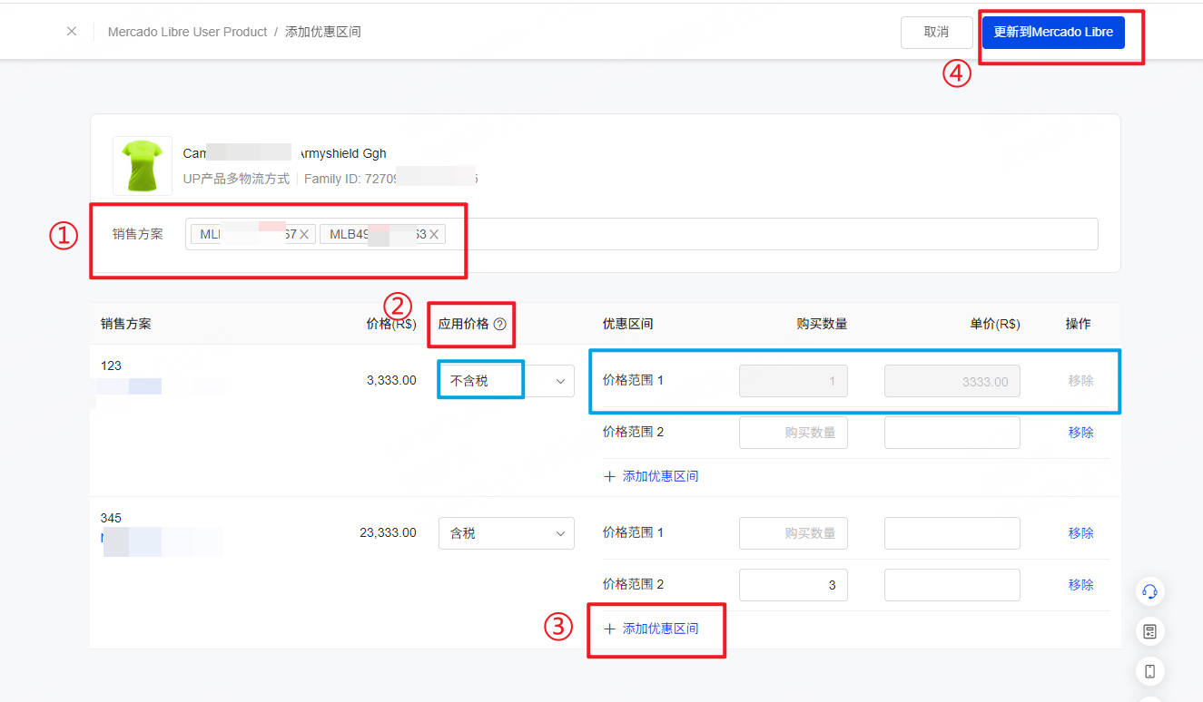Click the plan name 345

pyautogui.click(x=111, y=519)
